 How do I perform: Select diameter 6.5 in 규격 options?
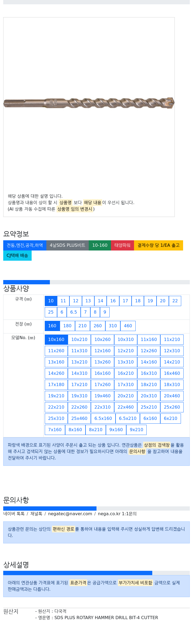[73, 312]
